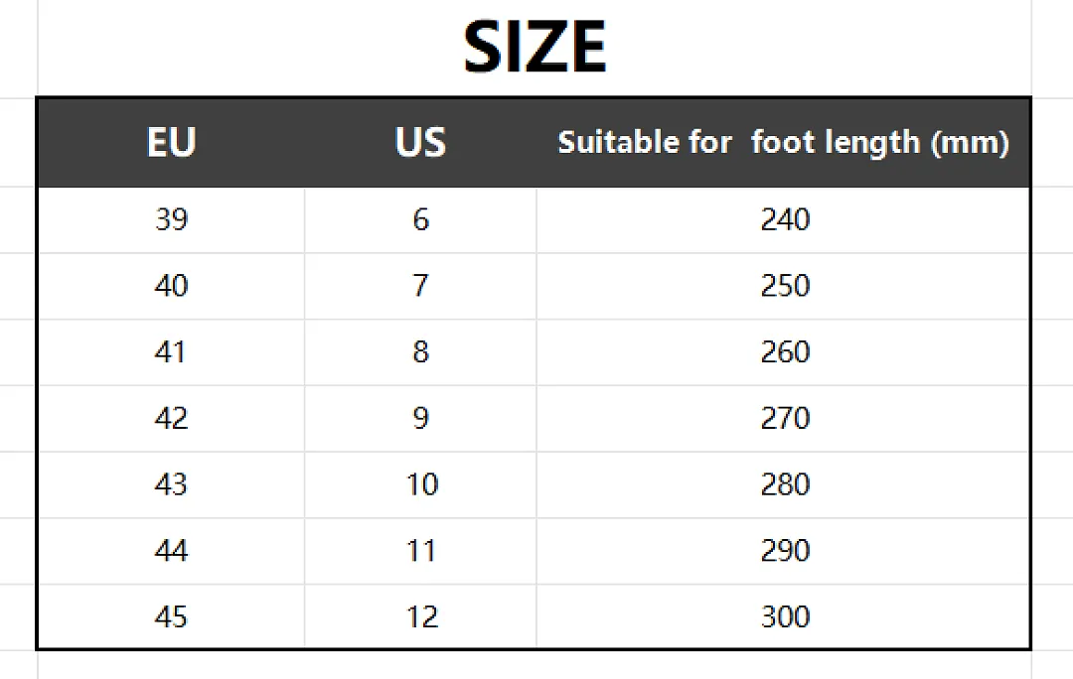Click the SIZE title text

coord(535,47)
